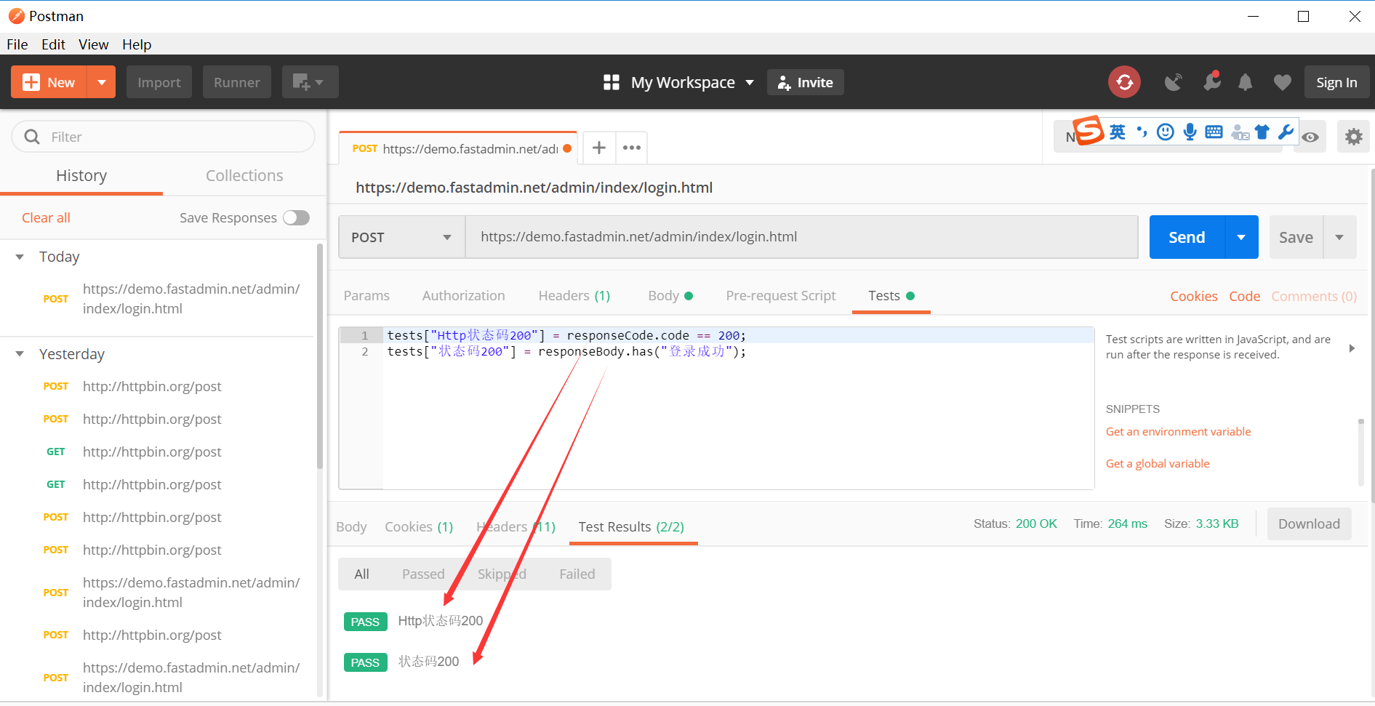
Task: Open Comments (0) link
Action: [1314, 296]
